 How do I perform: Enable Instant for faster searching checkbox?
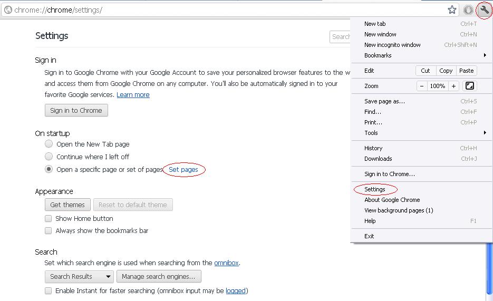[48, 290]
